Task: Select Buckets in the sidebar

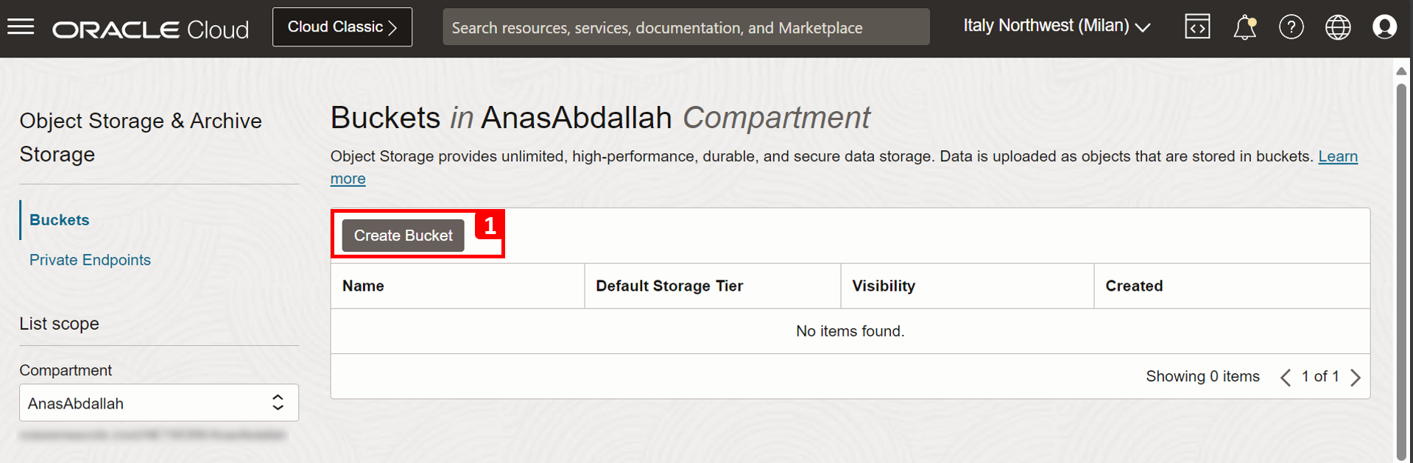Action: tap(60, 220)
